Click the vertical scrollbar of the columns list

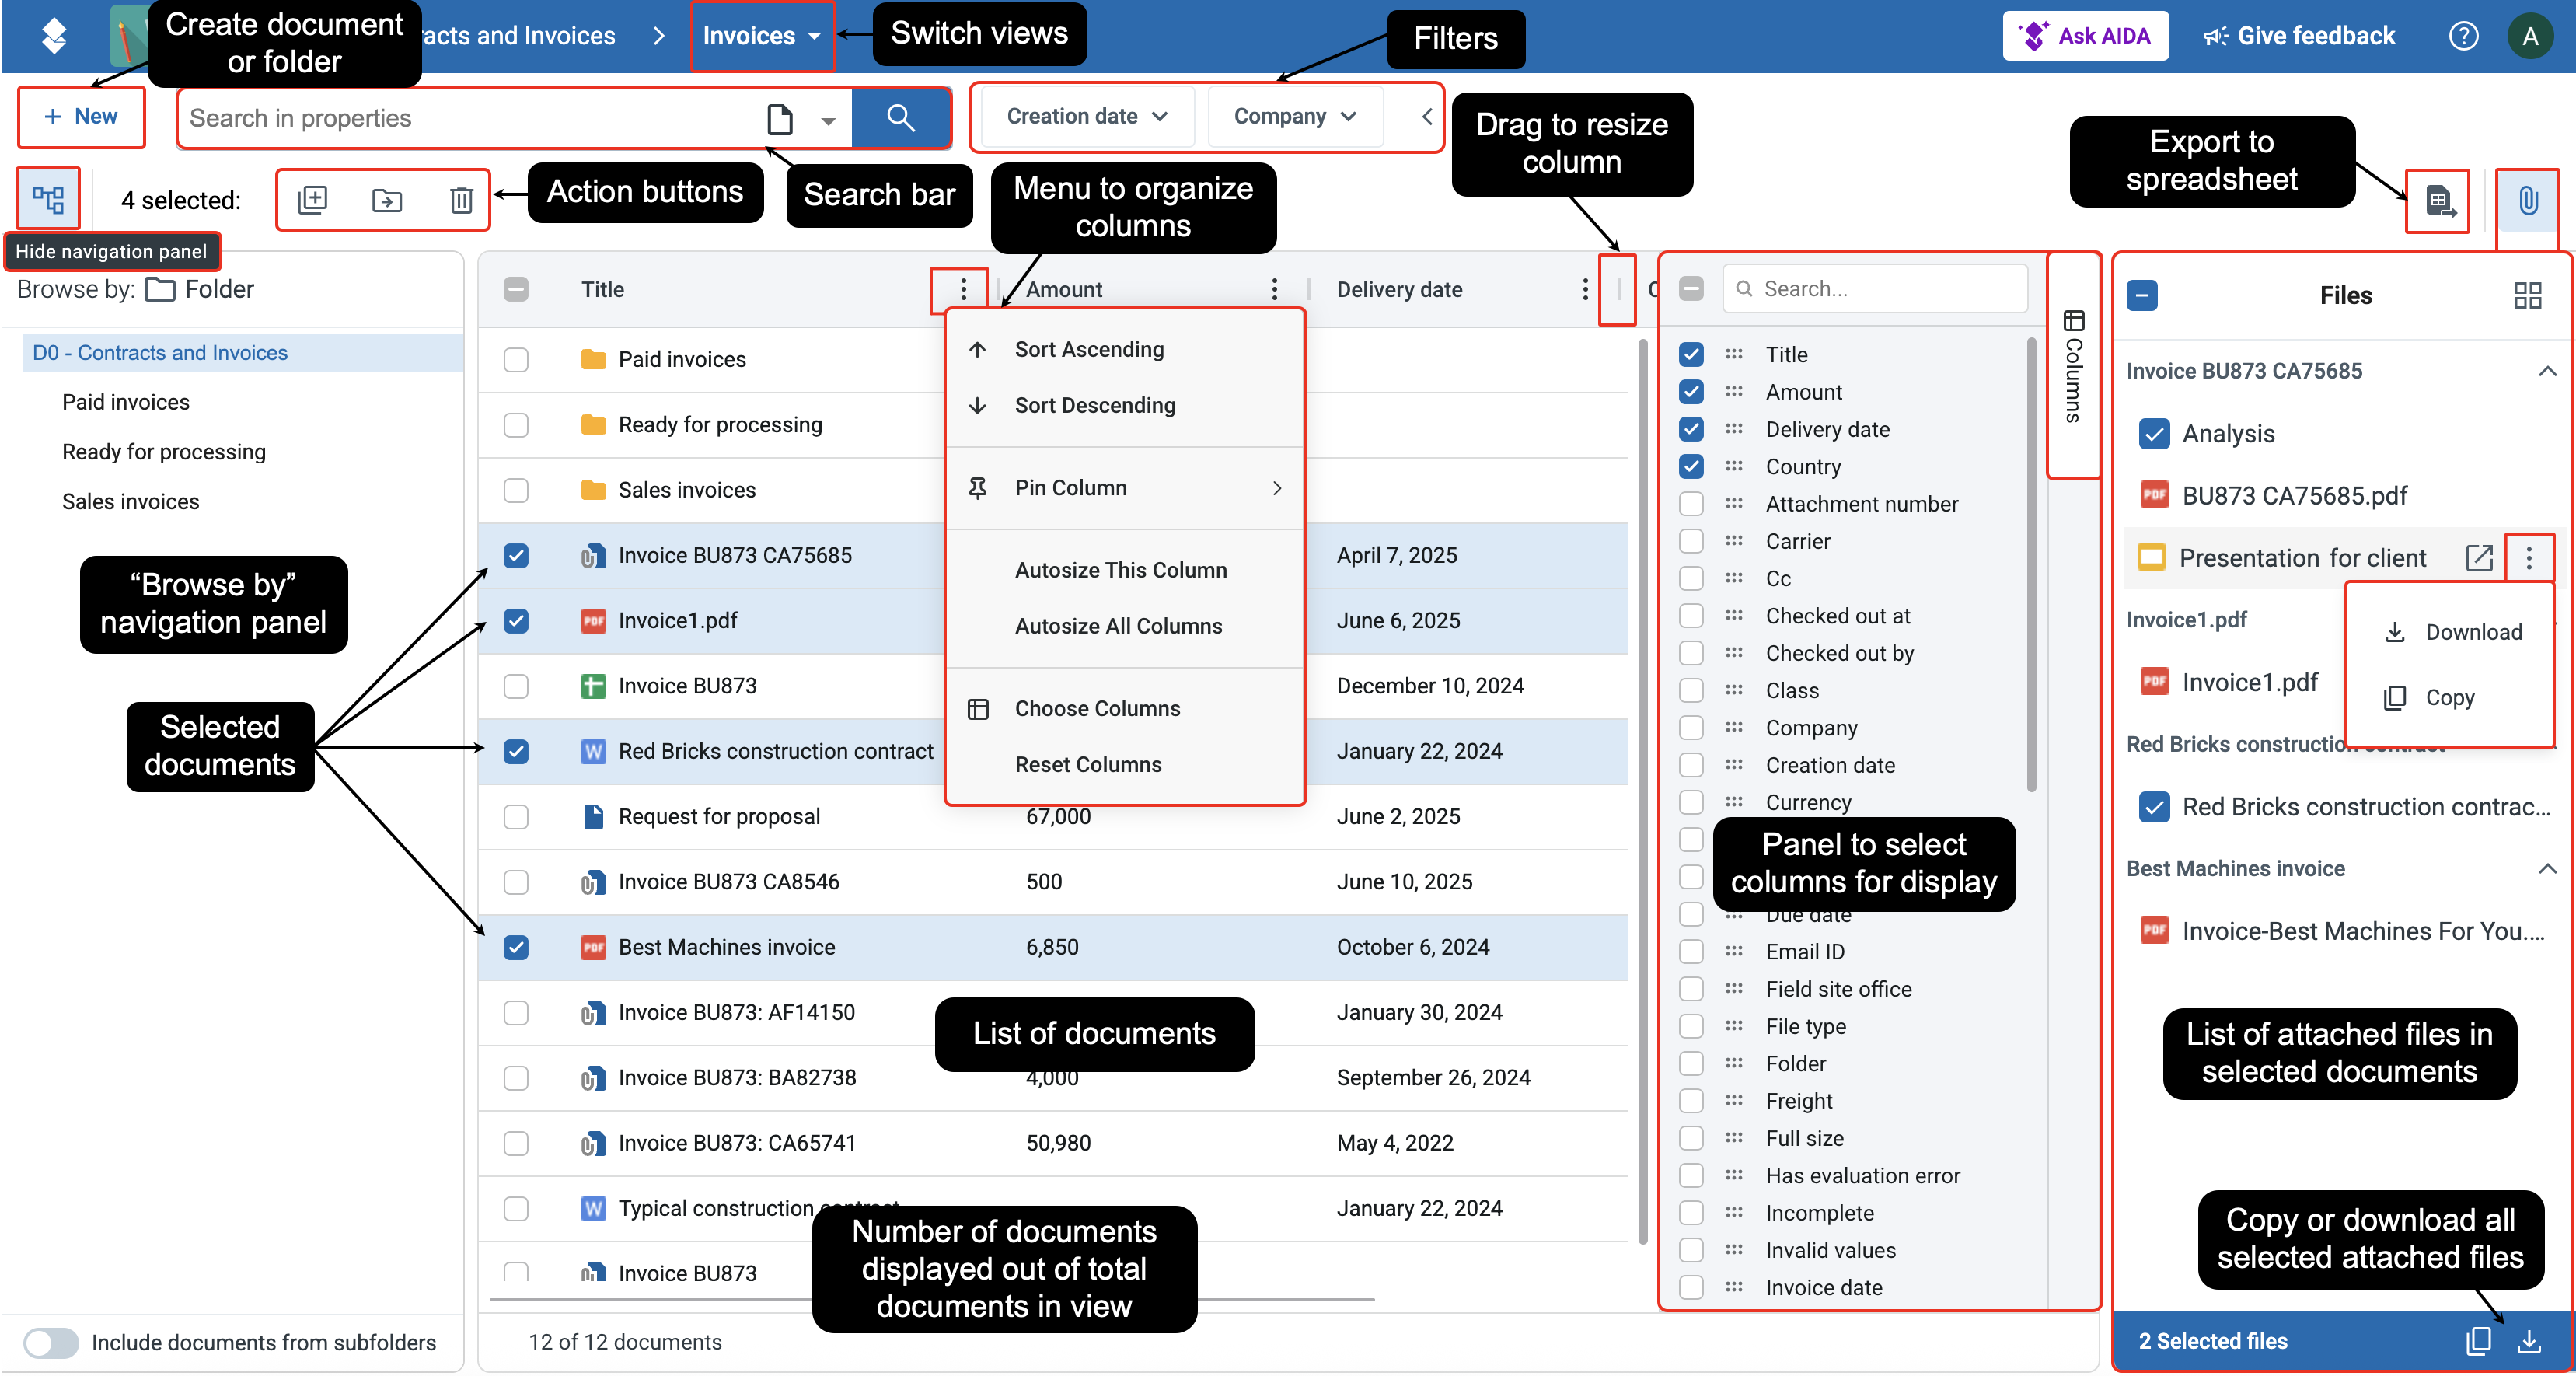pyautogui.click(x=2031, y=566)
